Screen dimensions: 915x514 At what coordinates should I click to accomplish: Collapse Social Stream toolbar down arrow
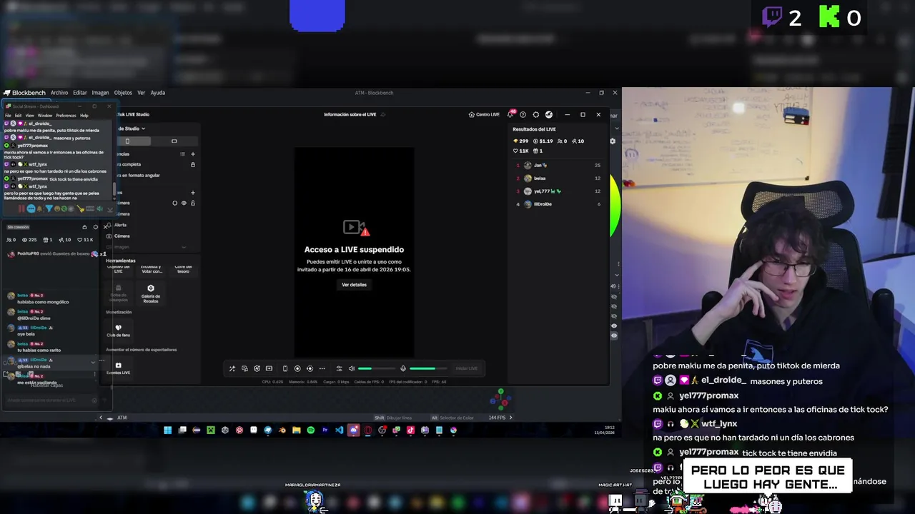tap(109, 208)
